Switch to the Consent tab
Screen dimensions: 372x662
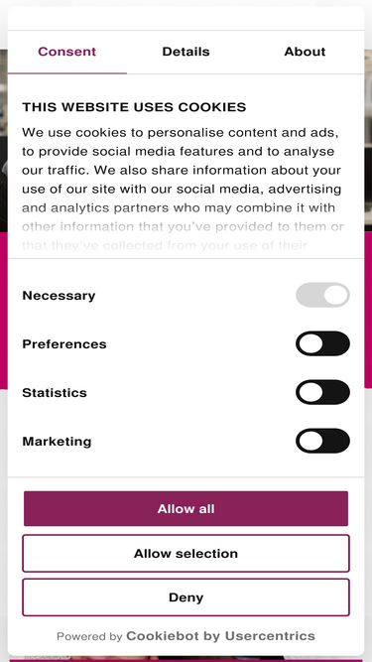tap(67, 52)
